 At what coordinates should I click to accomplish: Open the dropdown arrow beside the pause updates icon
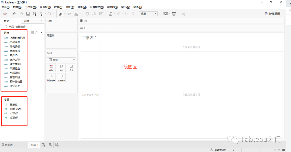45,14
